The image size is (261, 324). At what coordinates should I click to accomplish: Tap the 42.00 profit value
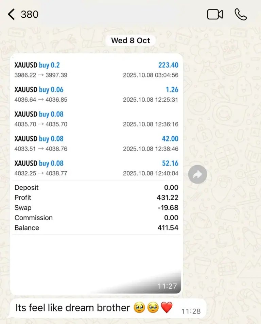coord(170,139)
